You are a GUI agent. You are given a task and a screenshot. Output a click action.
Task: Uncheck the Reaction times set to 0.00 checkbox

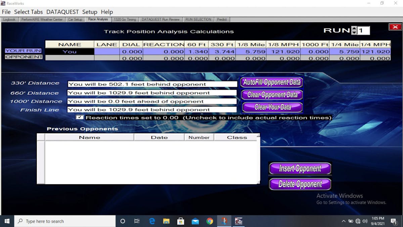click(x=80, y=117)
